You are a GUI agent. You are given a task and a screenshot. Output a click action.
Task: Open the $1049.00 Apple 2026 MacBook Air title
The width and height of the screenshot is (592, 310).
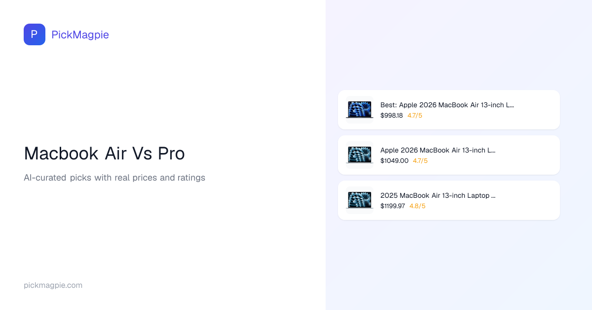pyautogui.click(x=438, y=150)
